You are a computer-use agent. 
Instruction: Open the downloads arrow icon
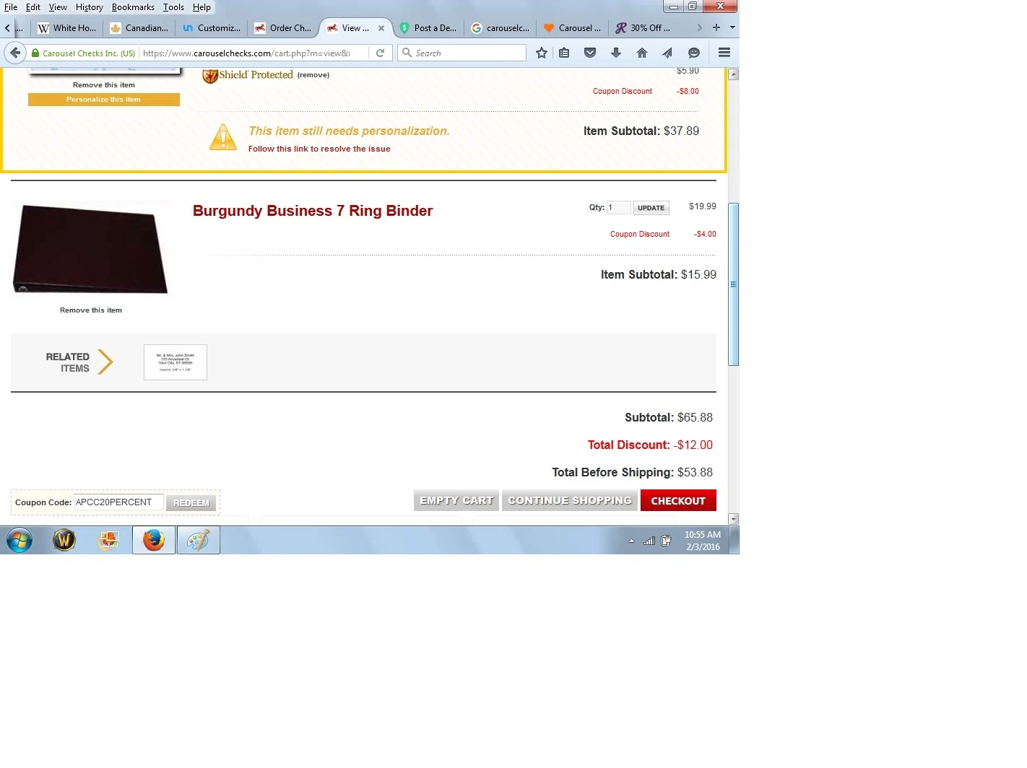(616, 53)
